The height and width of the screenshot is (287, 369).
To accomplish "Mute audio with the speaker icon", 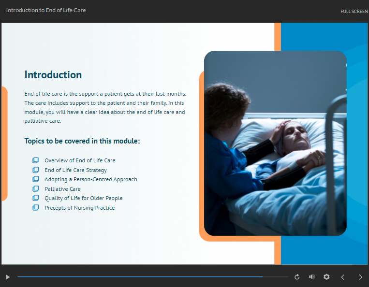I will pos(312,277).
